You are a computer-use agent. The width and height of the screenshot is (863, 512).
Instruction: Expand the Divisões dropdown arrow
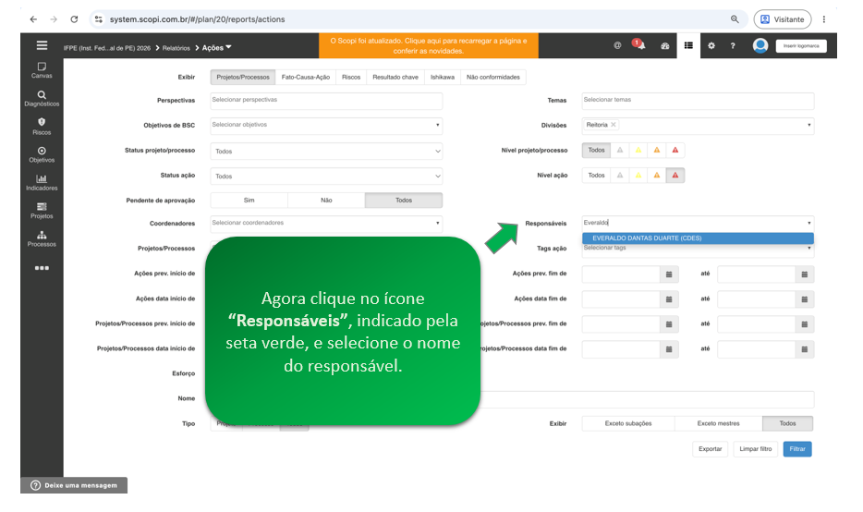click(x=809, y=125)
